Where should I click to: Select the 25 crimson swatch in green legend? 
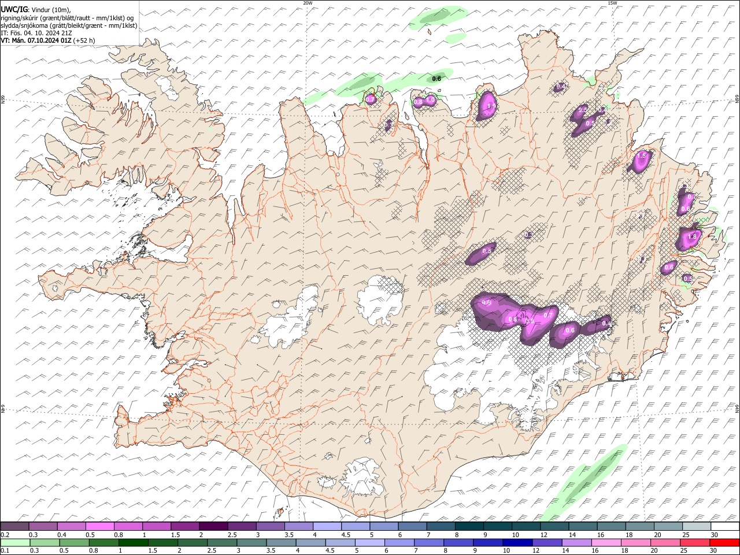(x=695, y=542)
